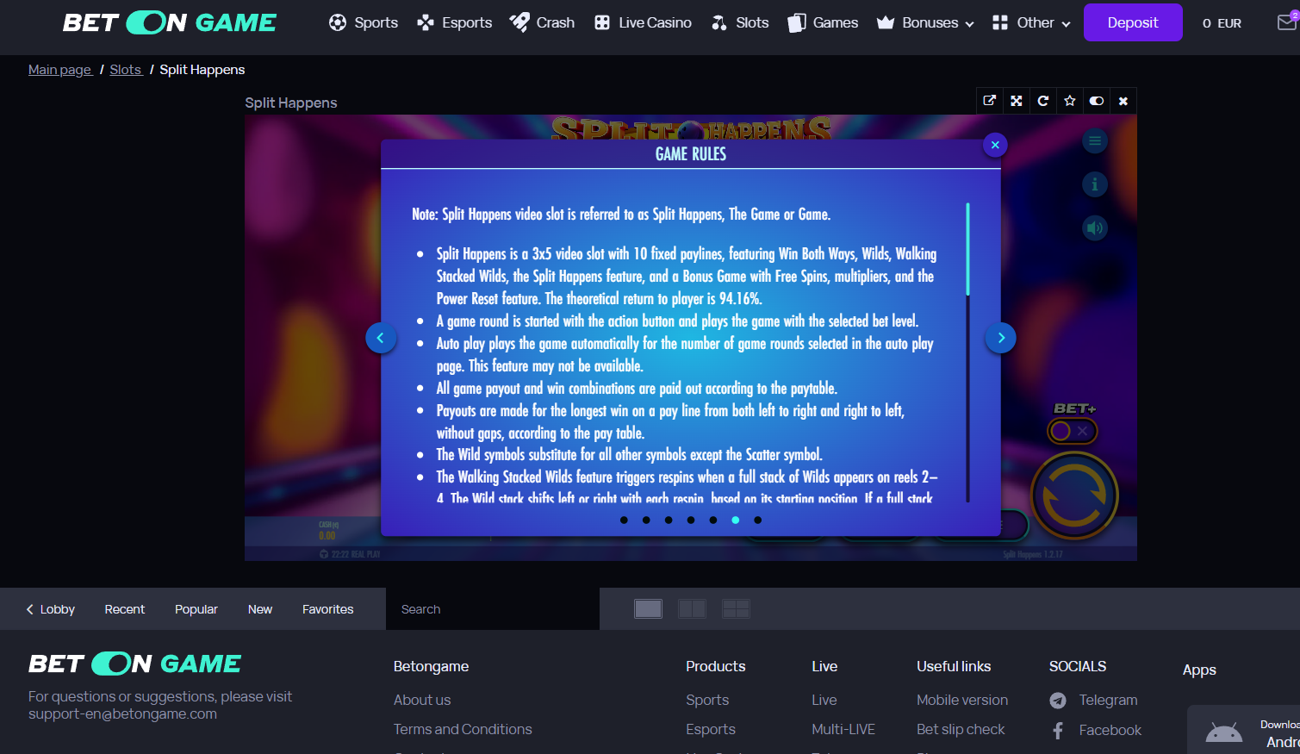Open Sports section in top navigation
Screen dimensions: 1300x754
[364, 22]
